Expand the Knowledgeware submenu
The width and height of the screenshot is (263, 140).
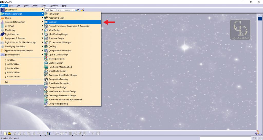point(22,55)
